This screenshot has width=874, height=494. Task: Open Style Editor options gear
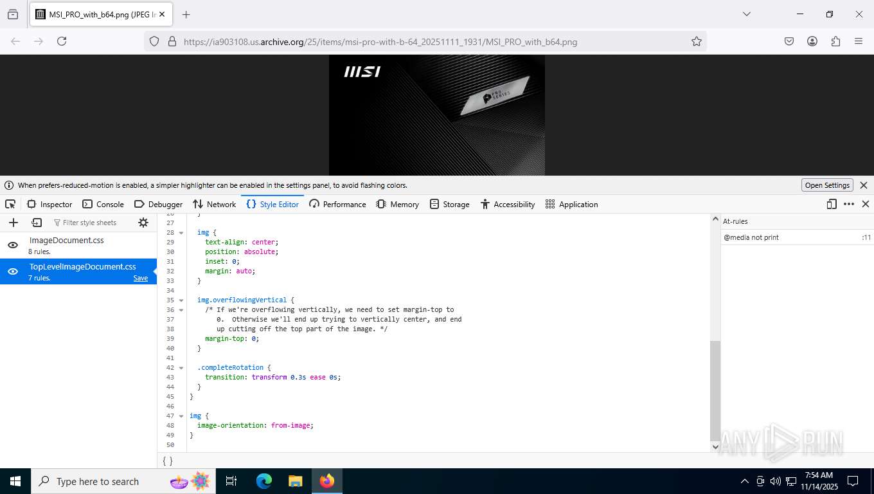[143, 223]
